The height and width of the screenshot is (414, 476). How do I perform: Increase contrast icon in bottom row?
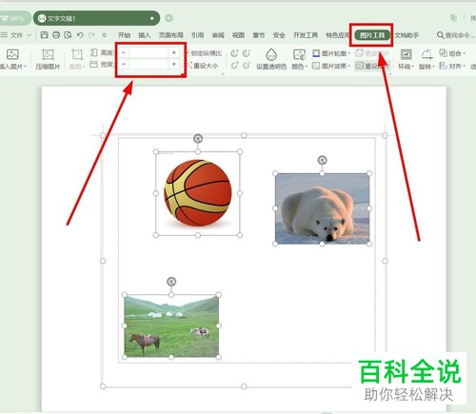point(234,66)
